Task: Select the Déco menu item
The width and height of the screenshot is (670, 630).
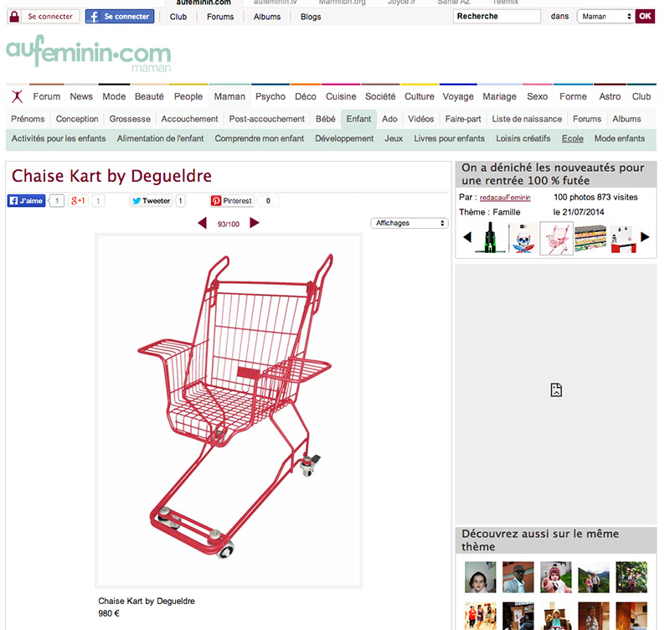Action: [x=306, y=96]
